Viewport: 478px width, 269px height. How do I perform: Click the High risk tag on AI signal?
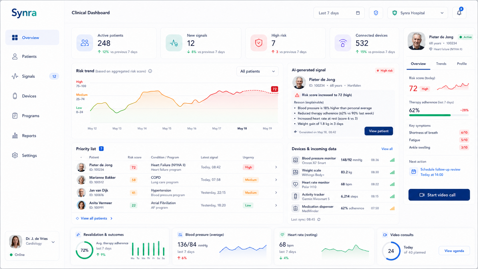point(385,70)
